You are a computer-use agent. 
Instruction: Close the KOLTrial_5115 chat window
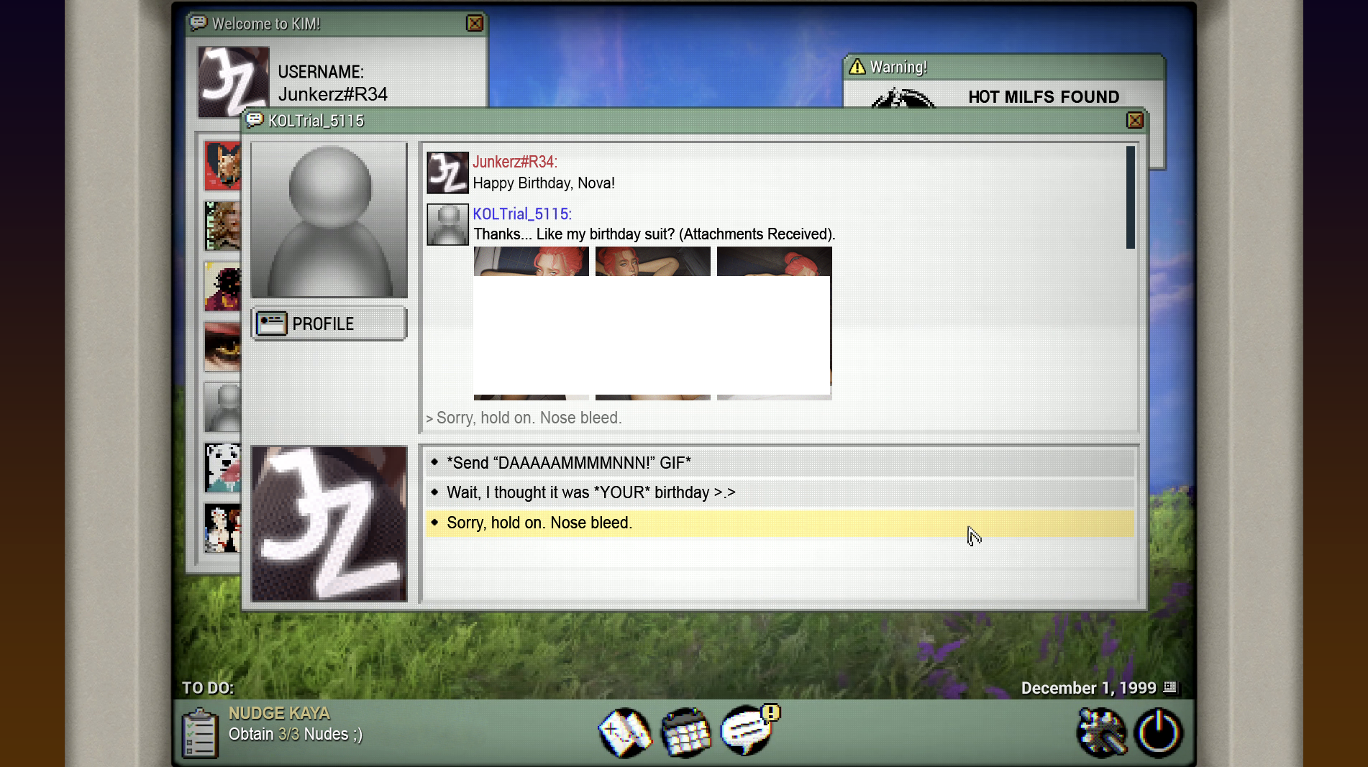[x=1135, y=120]
